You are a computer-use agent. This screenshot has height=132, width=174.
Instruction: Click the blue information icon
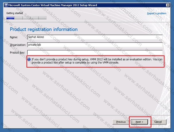pos(29,59)
